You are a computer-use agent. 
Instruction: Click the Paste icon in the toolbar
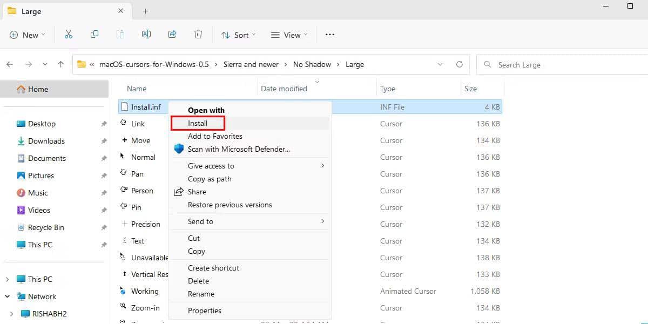click(120, 35)
